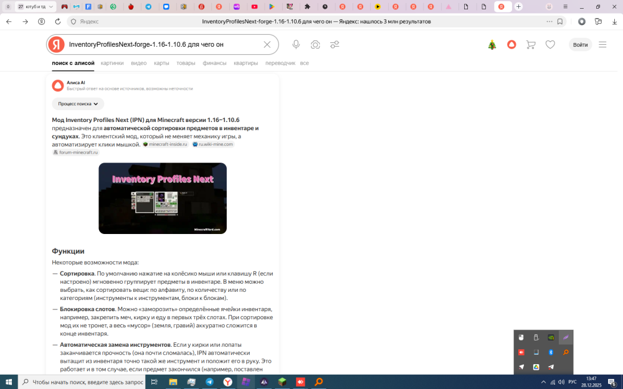623x389 pixels.
Task: Open the переводчик tab
Action: coord(280,63)
